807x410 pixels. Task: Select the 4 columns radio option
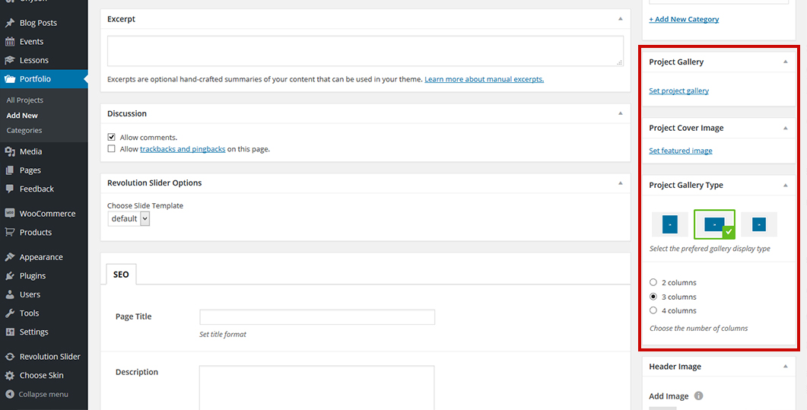(x=653, y=310)
